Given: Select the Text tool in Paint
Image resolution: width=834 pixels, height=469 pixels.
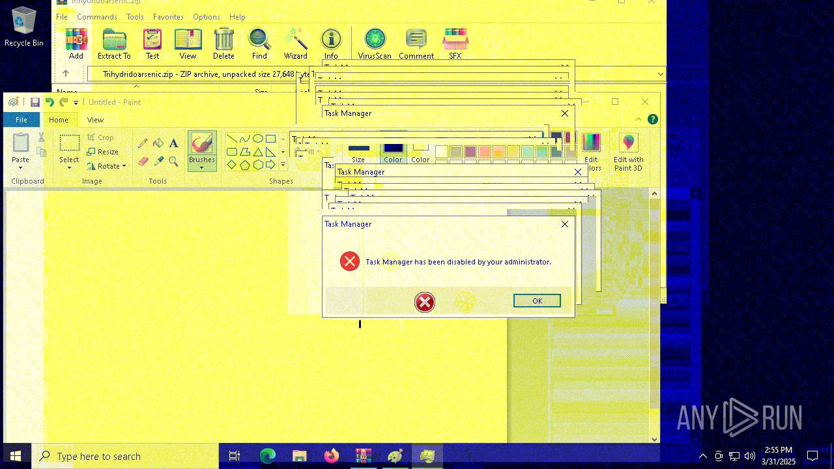Looking at the screenshot, I should (x=174, y=143).
